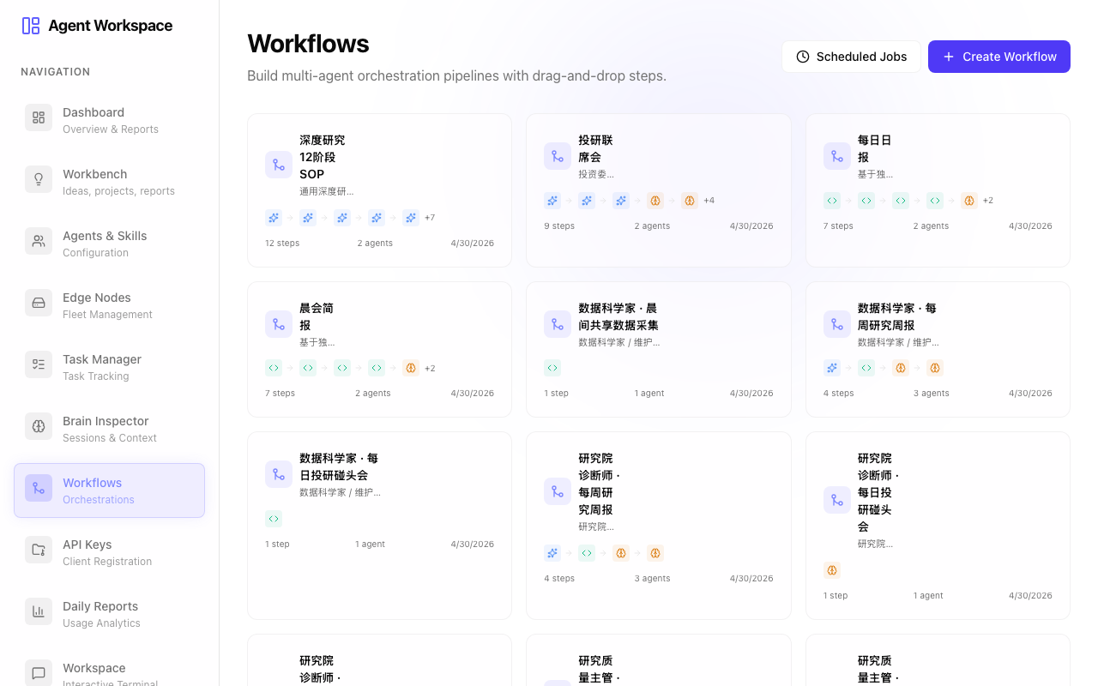1098x686 pixels.
Task: Click workflow icon on 深度研究 12阶段 SOP card
Action: coord(279,165)
